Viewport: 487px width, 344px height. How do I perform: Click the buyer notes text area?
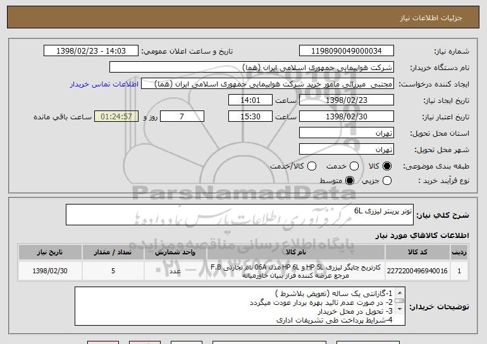240,306
